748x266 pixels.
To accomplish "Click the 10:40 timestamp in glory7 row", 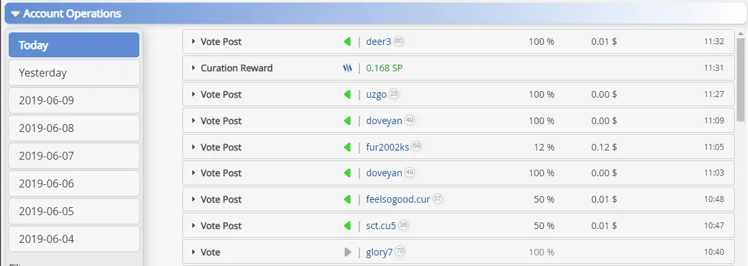I will [x=714, y=251].
